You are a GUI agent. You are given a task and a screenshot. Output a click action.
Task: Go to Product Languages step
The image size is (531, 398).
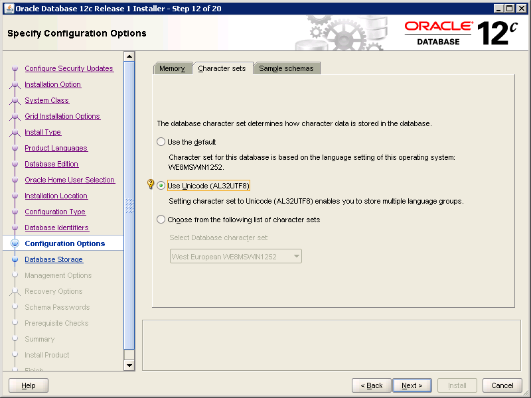coord(56,148)
